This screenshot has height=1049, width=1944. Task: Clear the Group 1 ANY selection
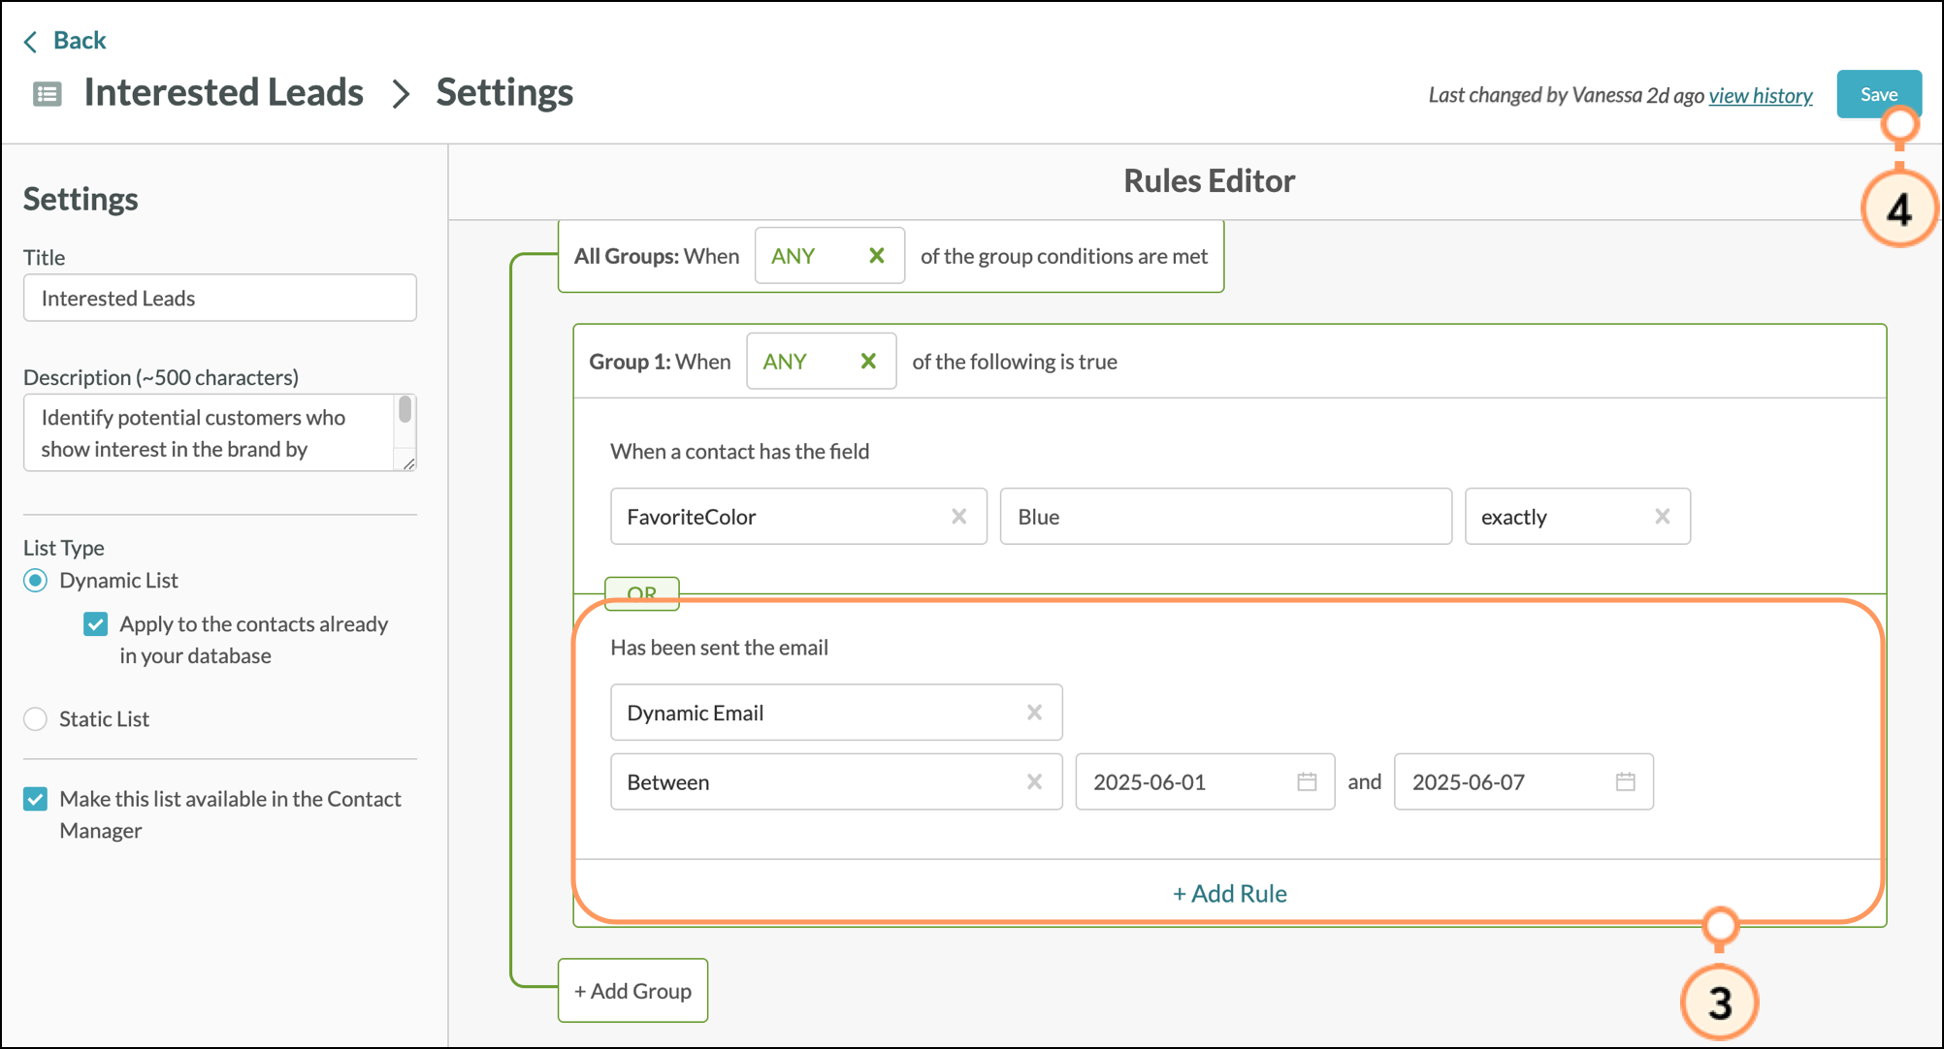(x=868, y=362)
